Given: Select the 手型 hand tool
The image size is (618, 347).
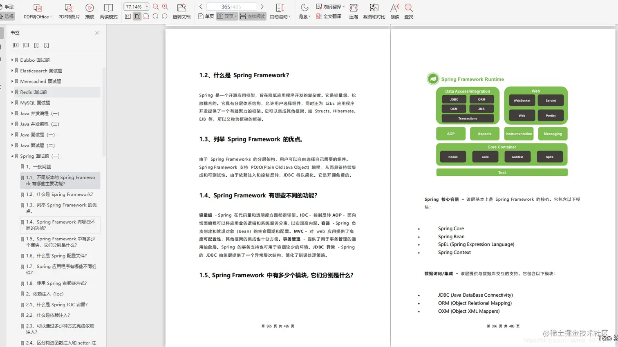Looking at the screenshot, I should point(7,7).
